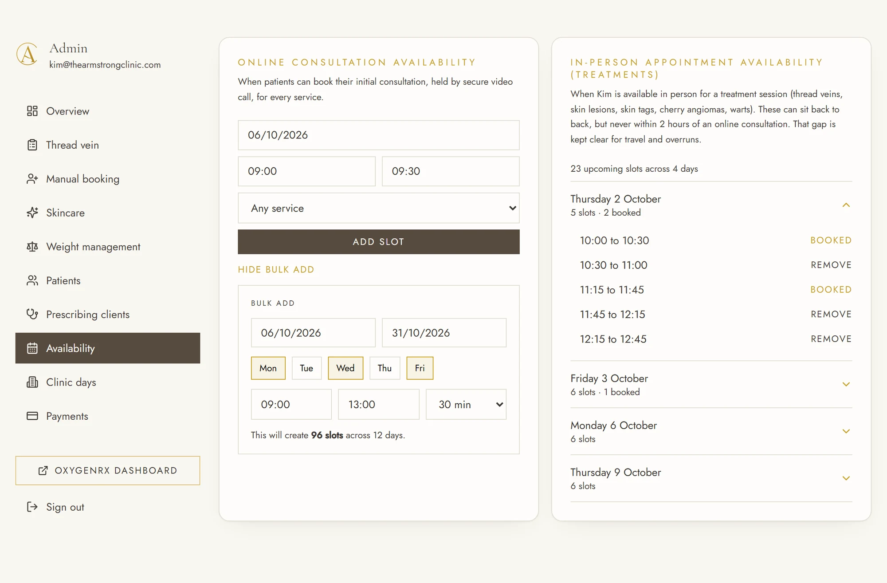The height and width of the screenshot is (583, 887).
Task: Click the HIDE BULK ADD link
Action: pos(276,270)
